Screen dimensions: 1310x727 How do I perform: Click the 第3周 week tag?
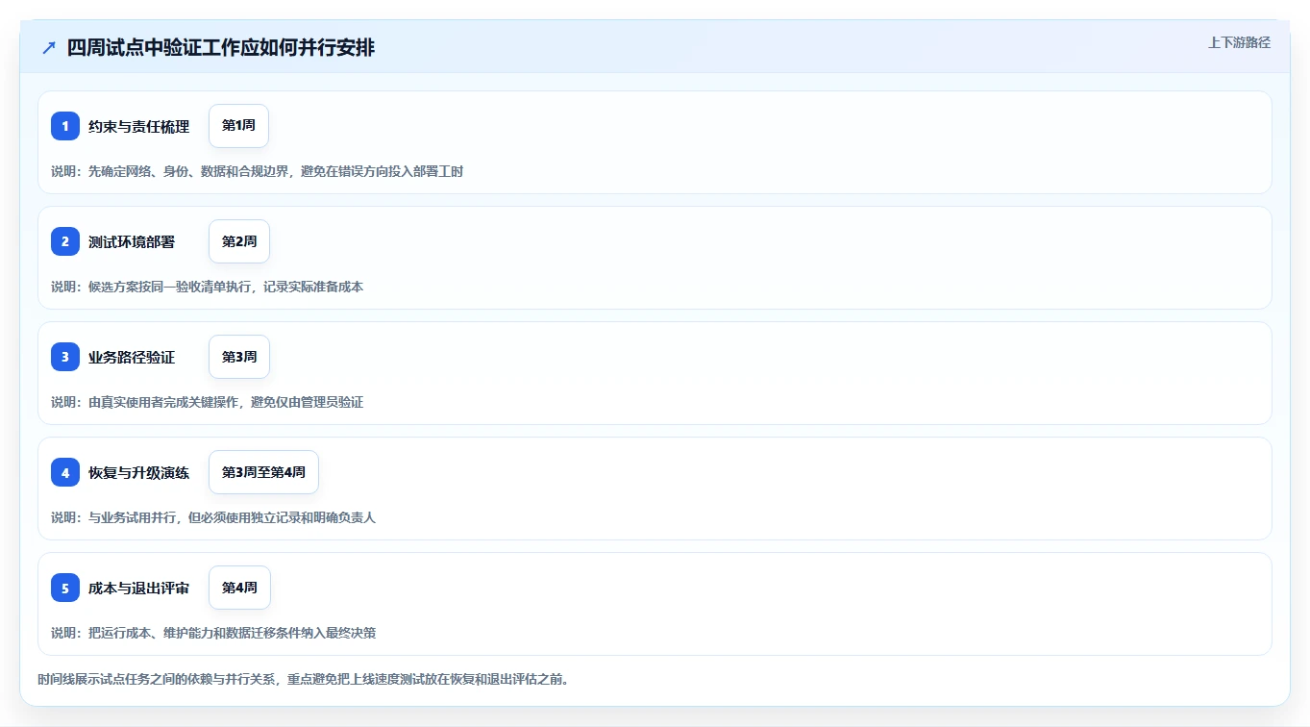239,357
